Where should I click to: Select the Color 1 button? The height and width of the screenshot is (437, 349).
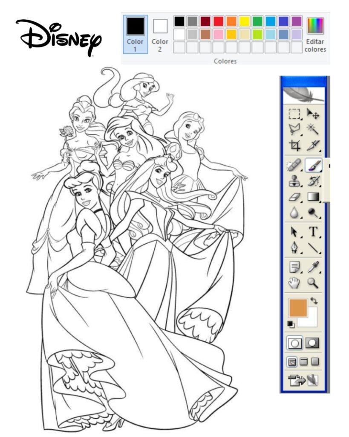(x=136, y=34)
